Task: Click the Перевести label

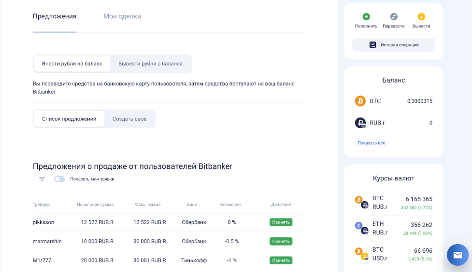Action: click(394, 26)
